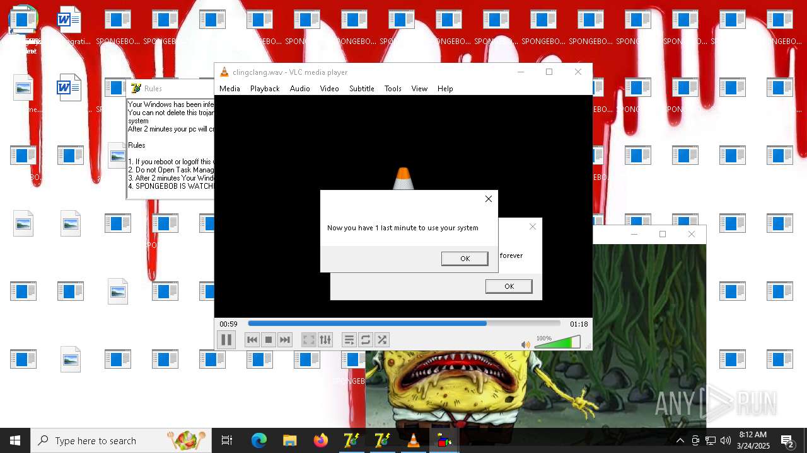Image resolution: width=807 pixels, height=453 pixels.
Task: Click the 'Now you have 1 last minute' message
Action: pos(402,228)
